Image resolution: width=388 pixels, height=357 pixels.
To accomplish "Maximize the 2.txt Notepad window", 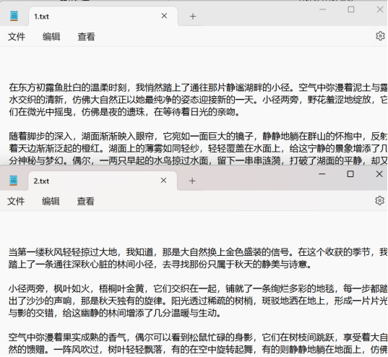I will pyautogui.click(x=350, y=173).
